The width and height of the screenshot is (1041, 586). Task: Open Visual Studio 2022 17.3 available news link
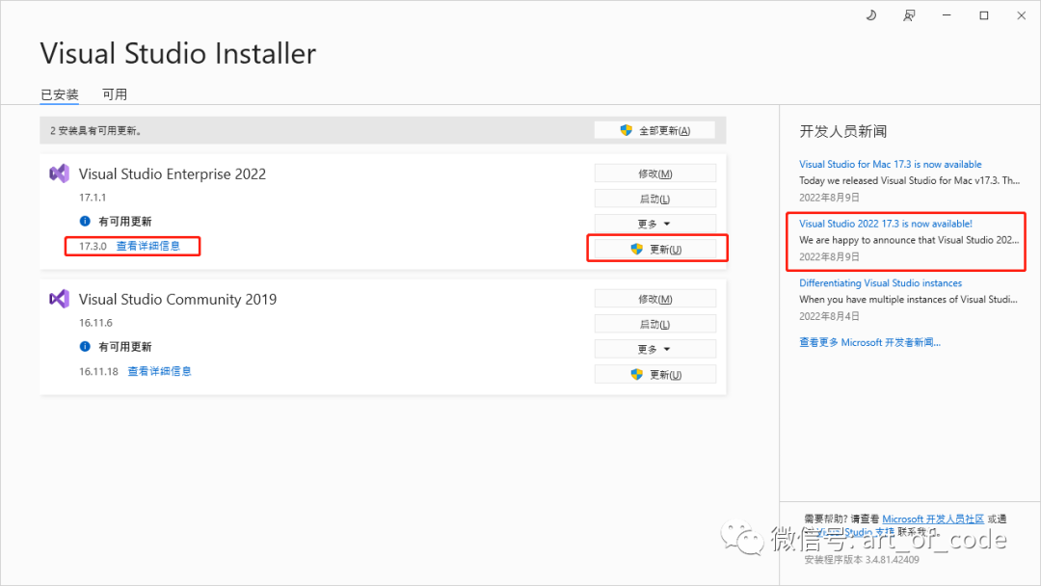[886, 224]
